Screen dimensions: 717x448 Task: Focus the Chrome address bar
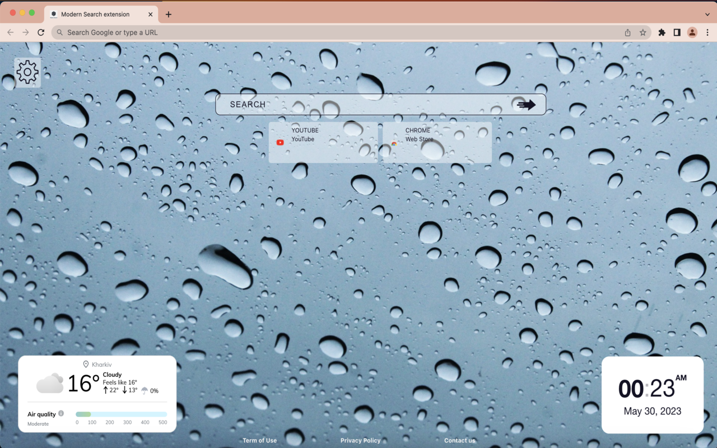point(351,32)
